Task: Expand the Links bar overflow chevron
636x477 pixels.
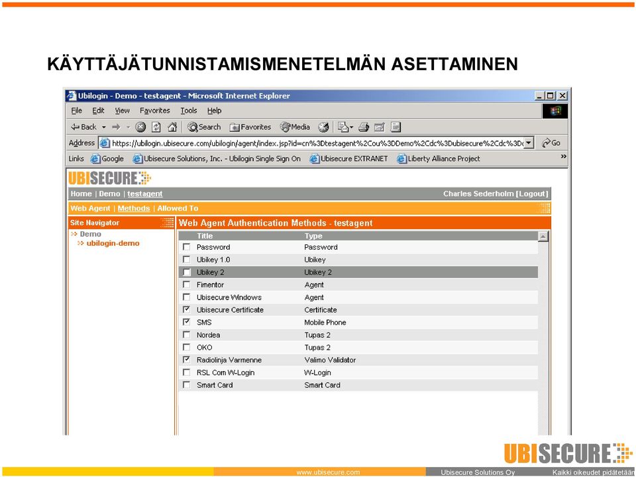Action: click(563, 156)
